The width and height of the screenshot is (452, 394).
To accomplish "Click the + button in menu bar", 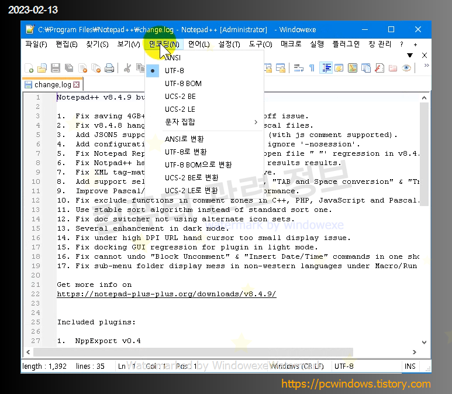I will pos(415,44).
